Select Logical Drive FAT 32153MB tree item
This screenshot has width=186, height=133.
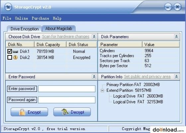point(138,102)
